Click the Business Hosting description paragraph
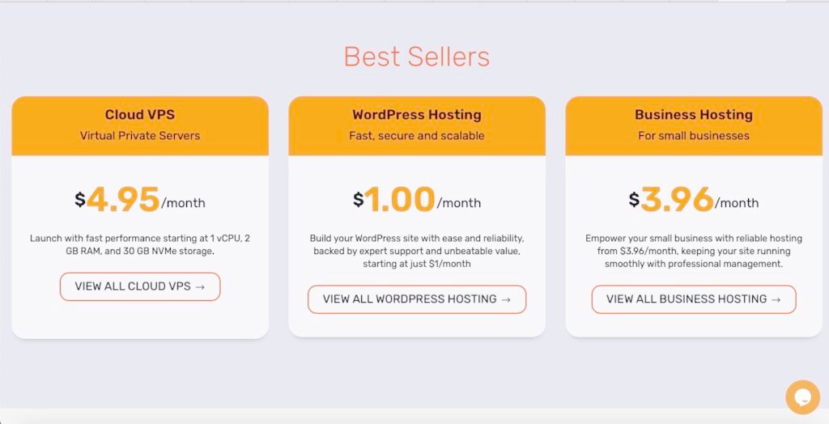This screenshot has width=829, height=424. coord(694,251)
